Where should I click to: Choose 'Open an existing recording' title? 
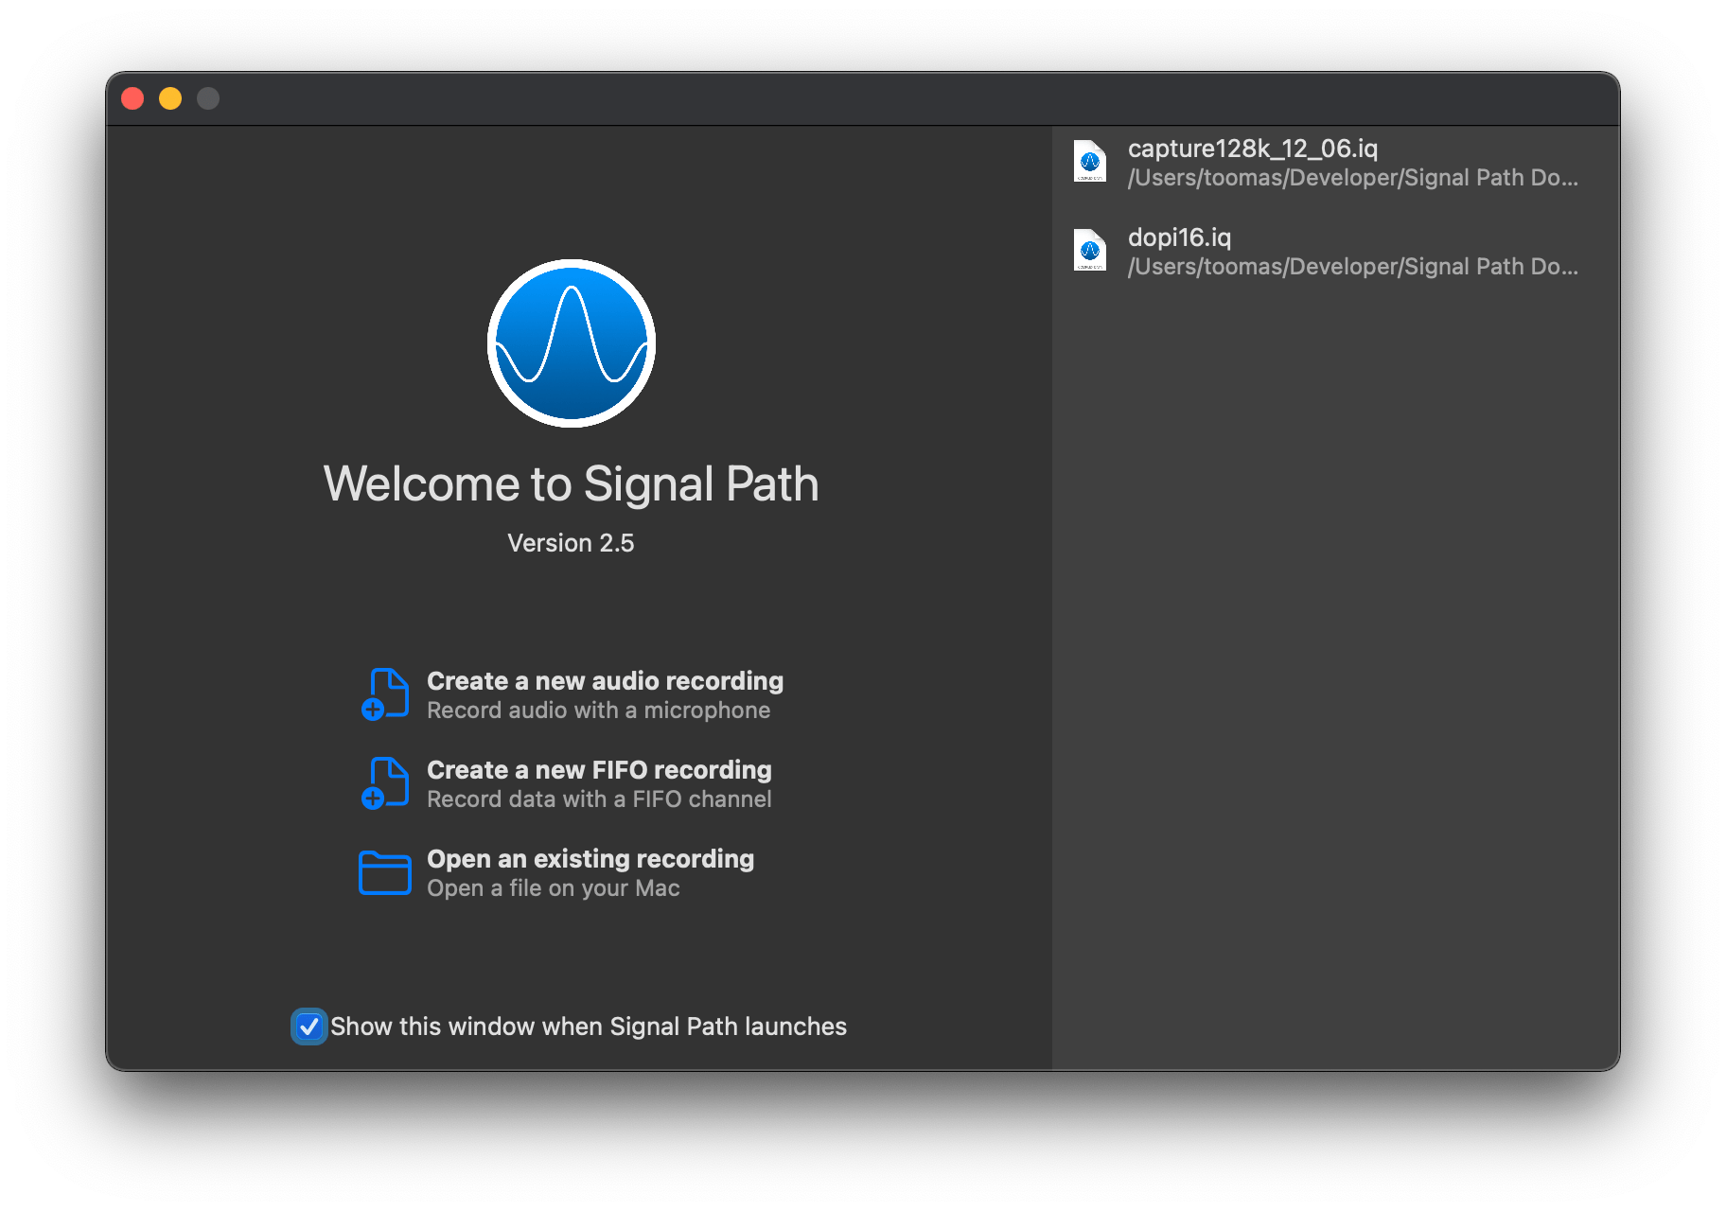590,859
